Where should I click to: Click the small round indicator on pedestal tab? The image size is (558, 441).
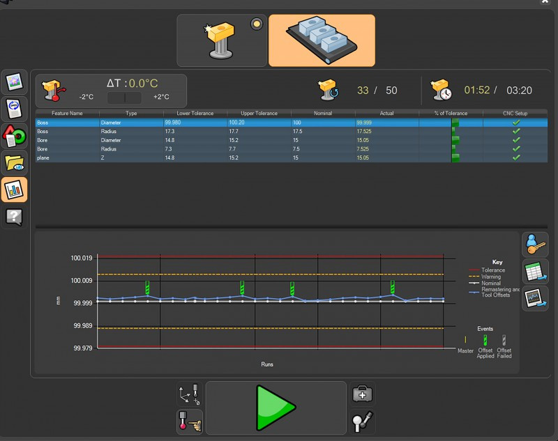[x=257, y=24]
